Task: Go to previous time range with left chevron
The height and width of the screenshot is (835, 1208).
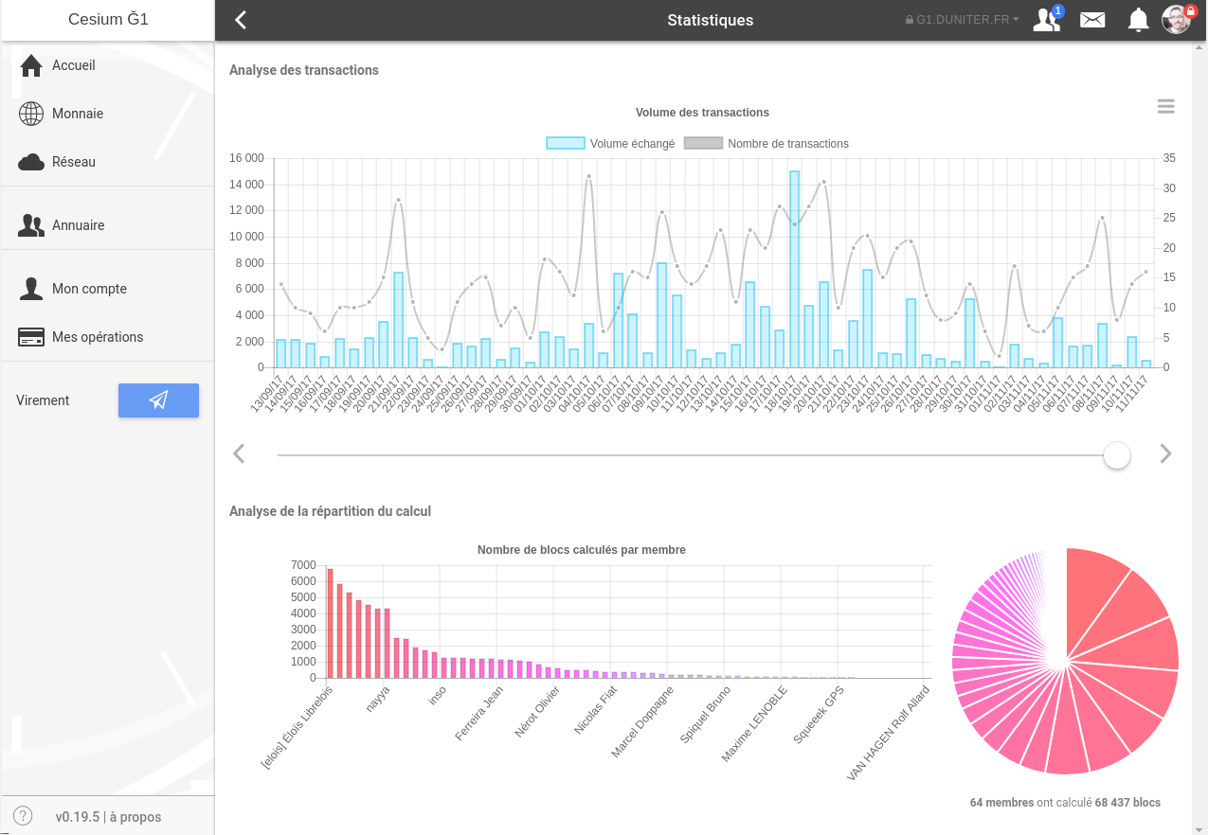Action: pos(239,454)
